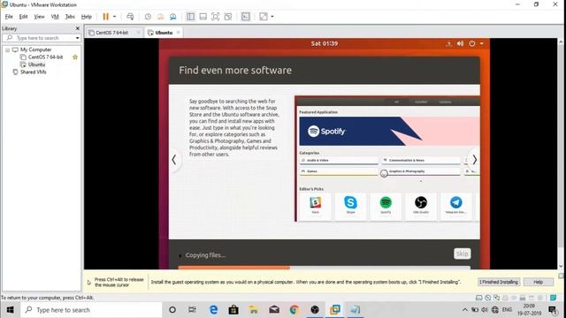The width and height of the screenshot is (566, 318).
Task: Go to the next installer slide
Action: [475, 159]
